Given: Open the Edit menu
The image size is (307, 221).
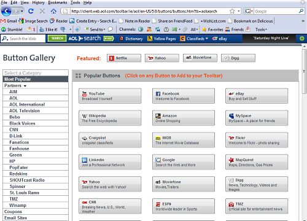Looking at the screenshot, I should pyautogui.click(x=14, y=2).
